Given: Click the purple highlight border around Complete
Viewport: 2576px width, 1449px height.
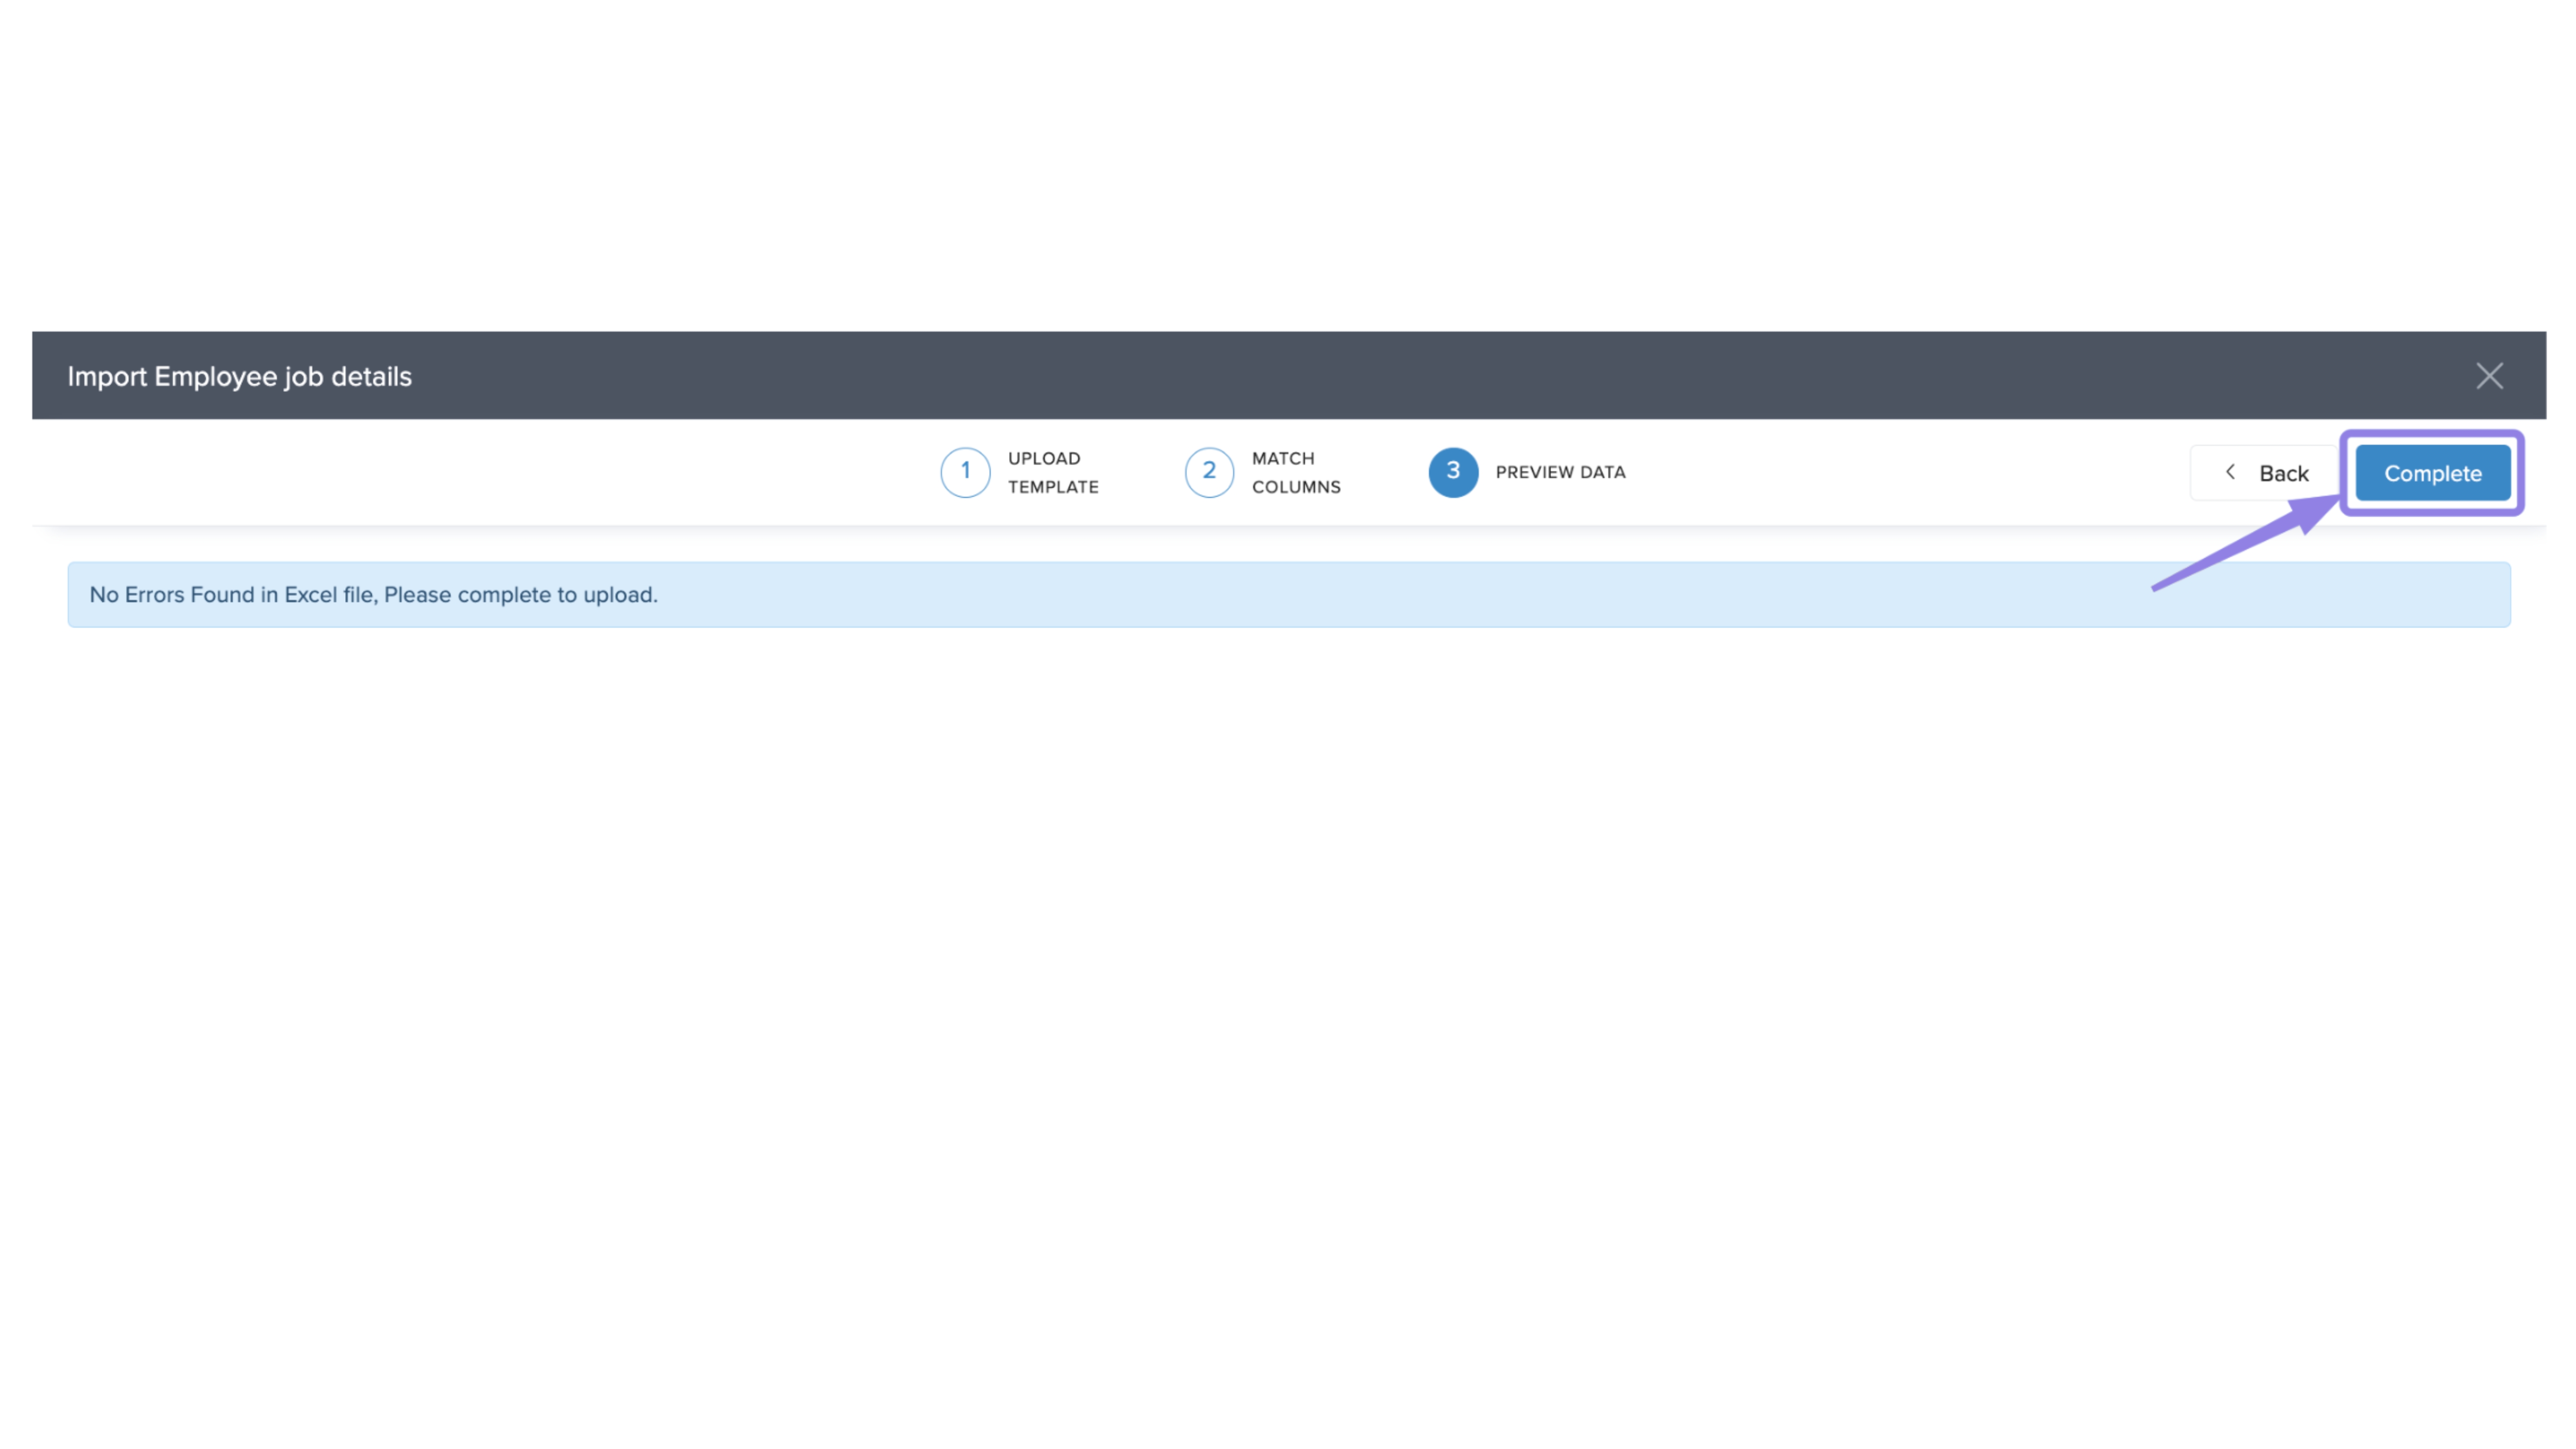Looking at the screenshot, I should pos(2432,435).
